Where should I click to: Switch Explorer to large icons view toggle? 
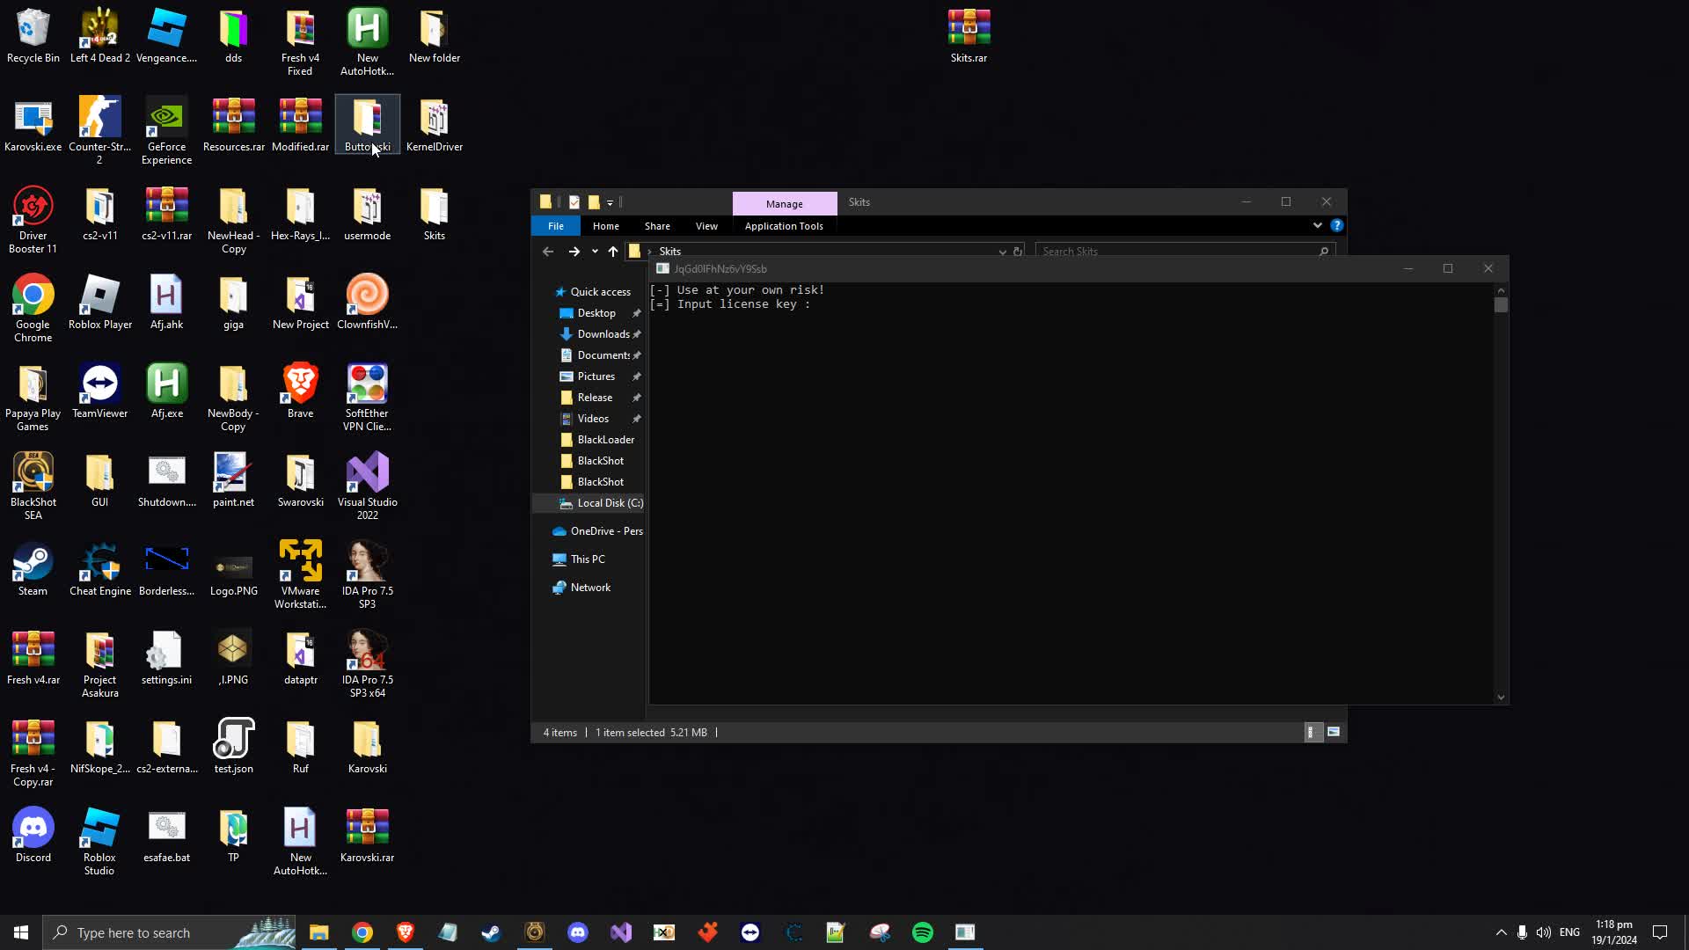[1333, 731]
